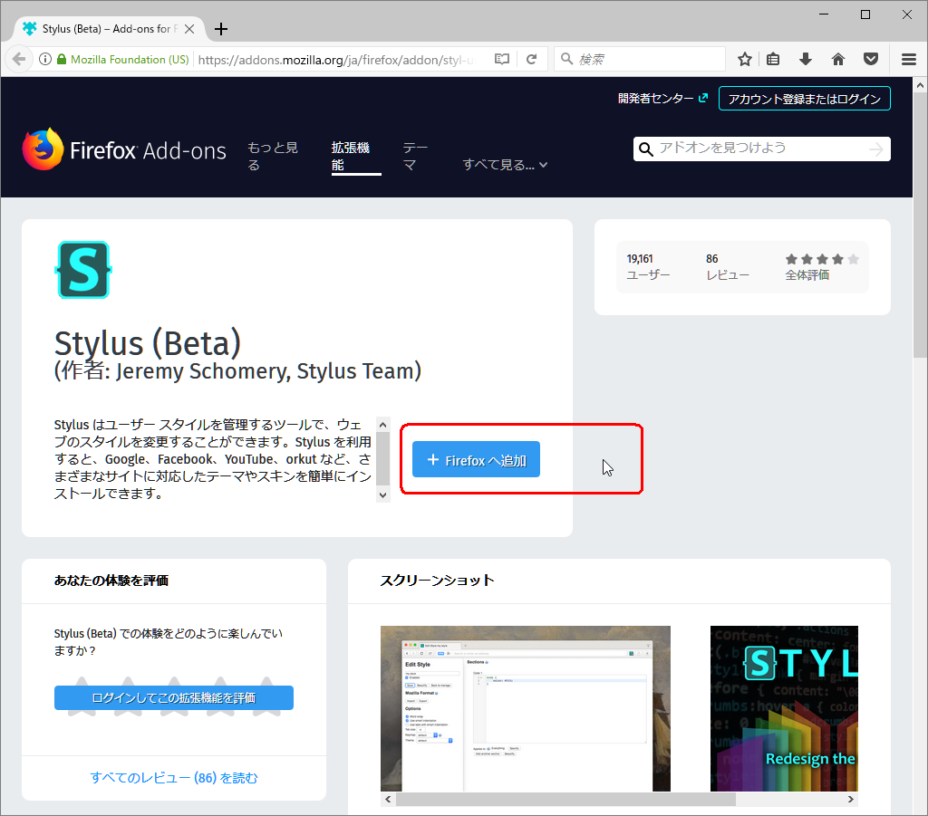Open すべてのレビュー (86) を読む link
Image resolution: width=928 pixels, height=816 pixels.
pyautogui.click(x=174, y=778)
